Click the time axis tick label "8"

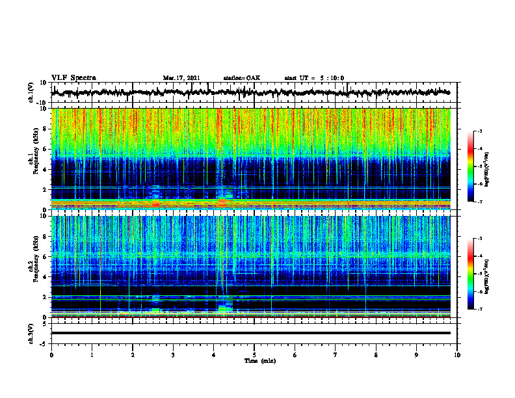(x=376, y=355)
